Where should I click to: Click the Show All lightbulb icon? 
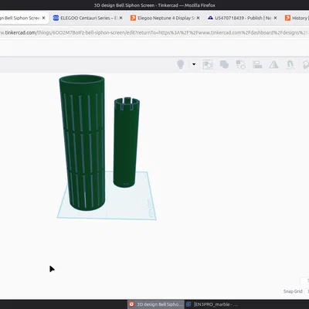(x=181, y=64)
